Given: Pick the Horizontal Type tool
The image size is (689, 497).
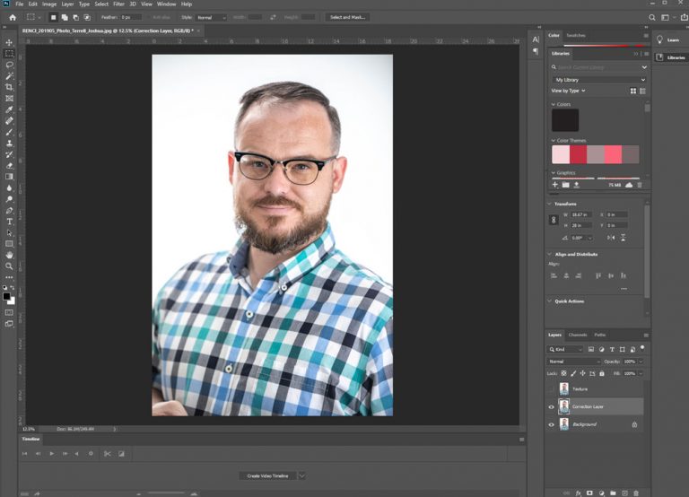Looking at the screenshot, I should [9, 221].
